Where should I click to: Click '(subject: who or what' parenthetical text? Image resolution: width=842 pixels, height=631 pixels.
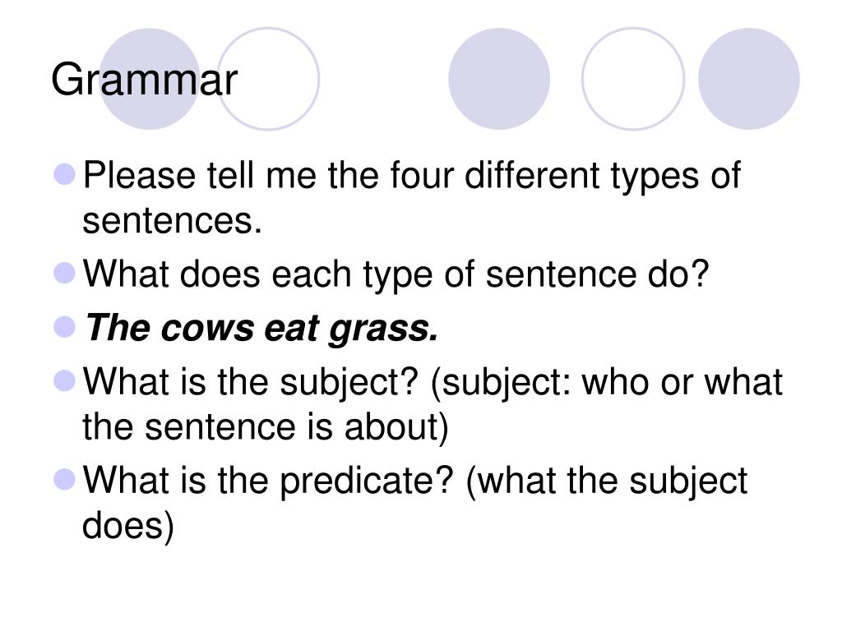coord(606,383)
